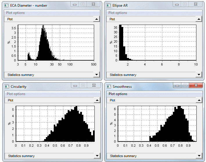The image size is (206, 162).
Task: Close the Ellipse AR window
Action: coord(196,4)
